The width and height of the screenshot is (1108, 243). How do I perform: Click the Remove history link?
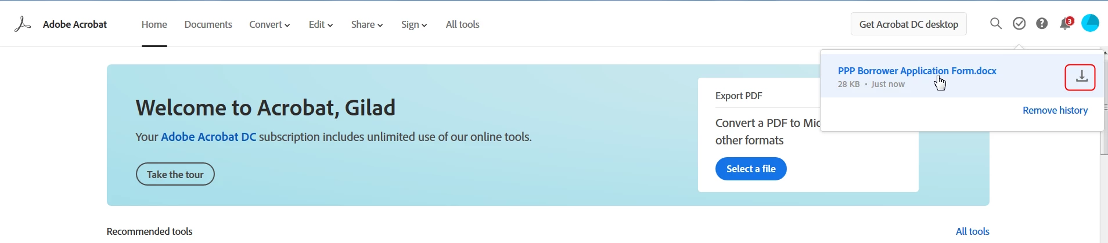click(x=1055, y=110)
